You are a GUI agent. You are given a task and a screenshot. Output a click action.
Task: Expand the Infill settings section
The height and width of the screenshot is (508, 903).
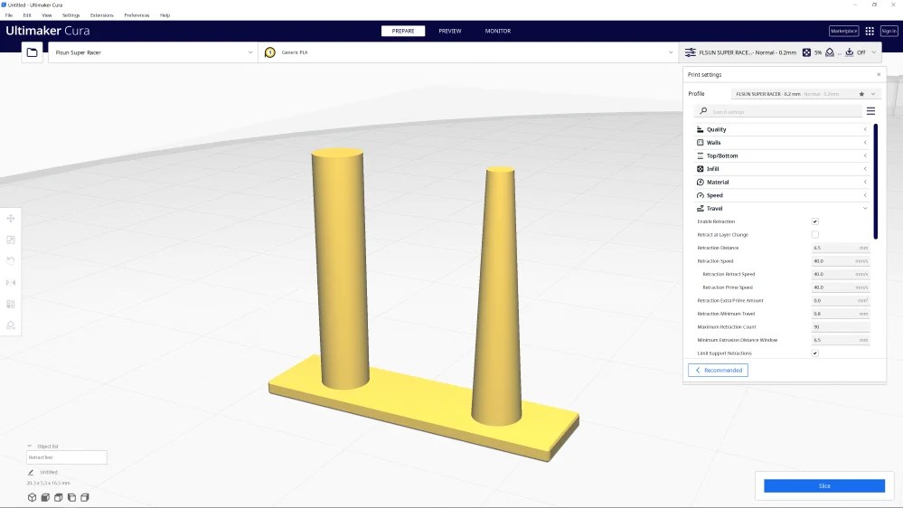click(783, 169)
